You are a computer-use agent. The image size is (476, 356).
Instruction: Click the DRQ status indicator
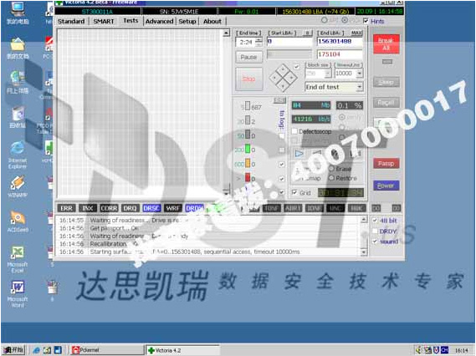[x=130, y=208]
